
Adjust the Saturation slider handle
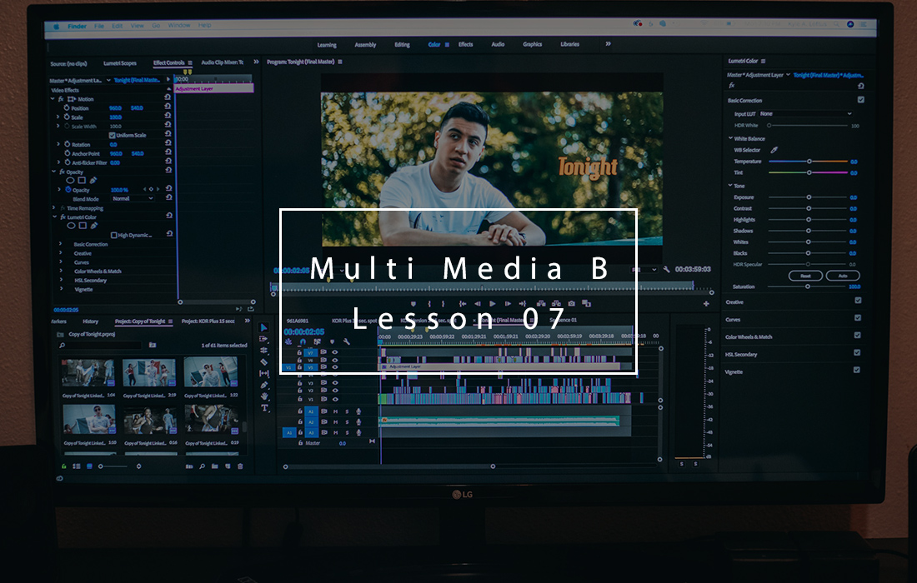tap(808, 287)
